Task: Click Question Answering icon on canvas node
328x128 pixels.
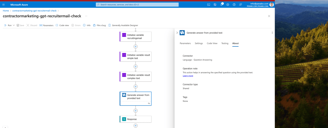Action: pos(124,95)
